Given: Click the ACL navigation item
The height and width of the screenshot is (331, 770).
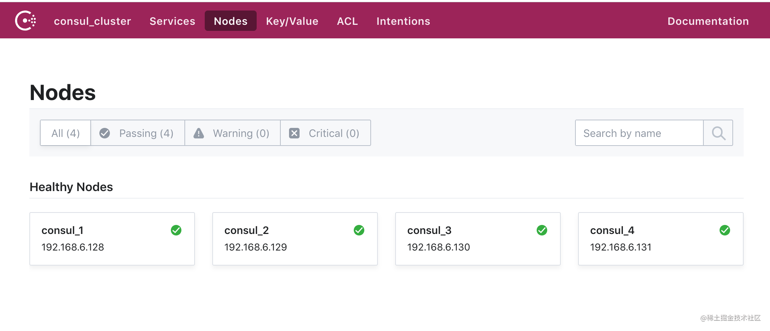Looking at the screenshot, I should tap(347, 21).
